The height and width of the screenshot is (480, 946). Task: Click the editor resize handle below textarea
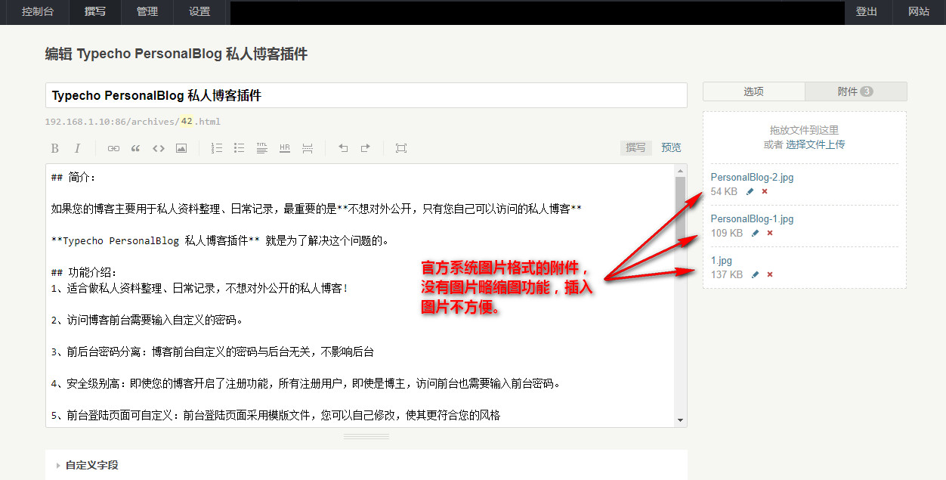(x=366, y=437)
